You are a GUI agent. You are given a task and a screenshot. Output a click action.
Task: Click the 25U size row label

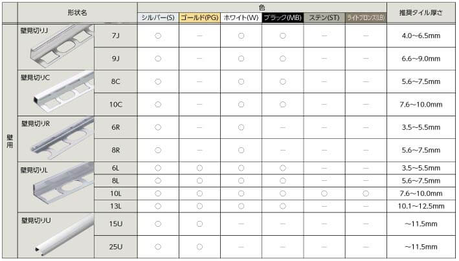[x=115, y=247]
